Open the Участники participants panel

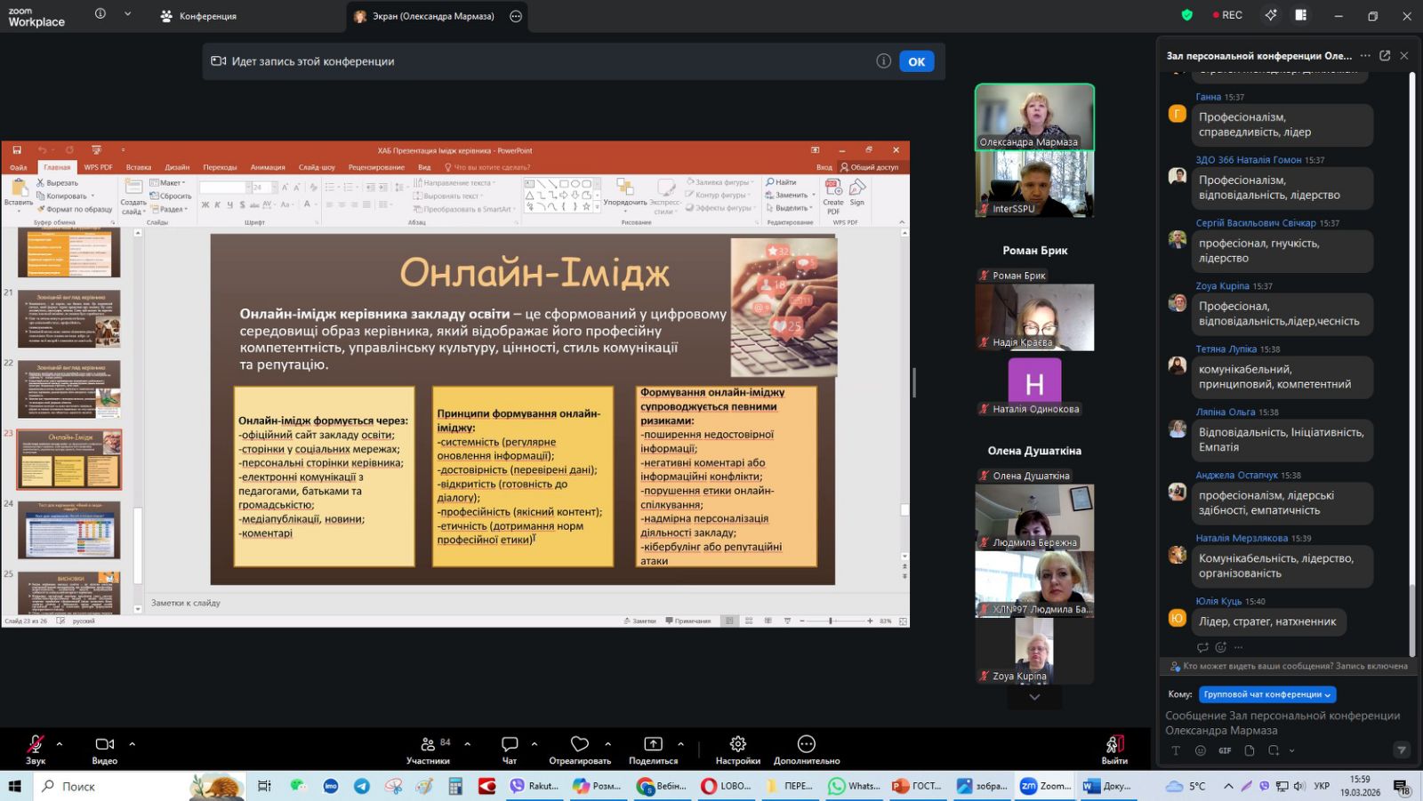pyautogui.click(x=428, y=748)
